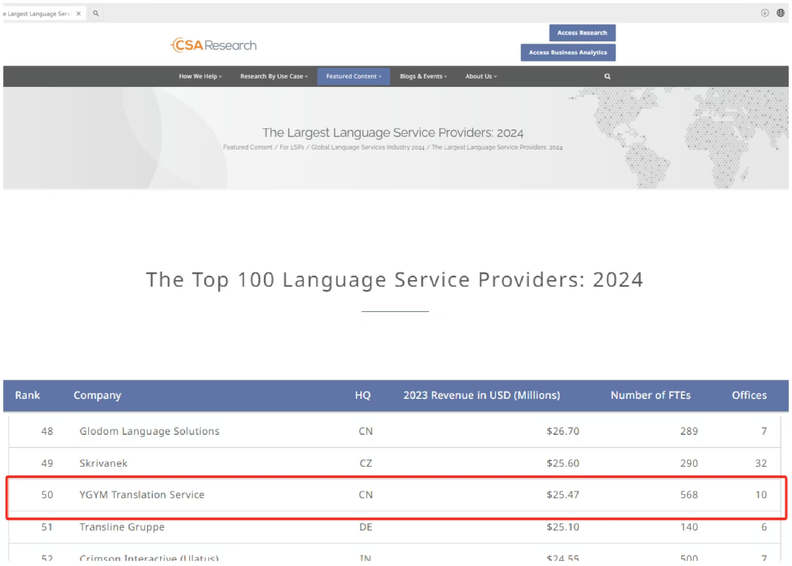Click the 32 offices value for Skrivanek
This screenshot has width=792, height=566.
click(761, 463)
